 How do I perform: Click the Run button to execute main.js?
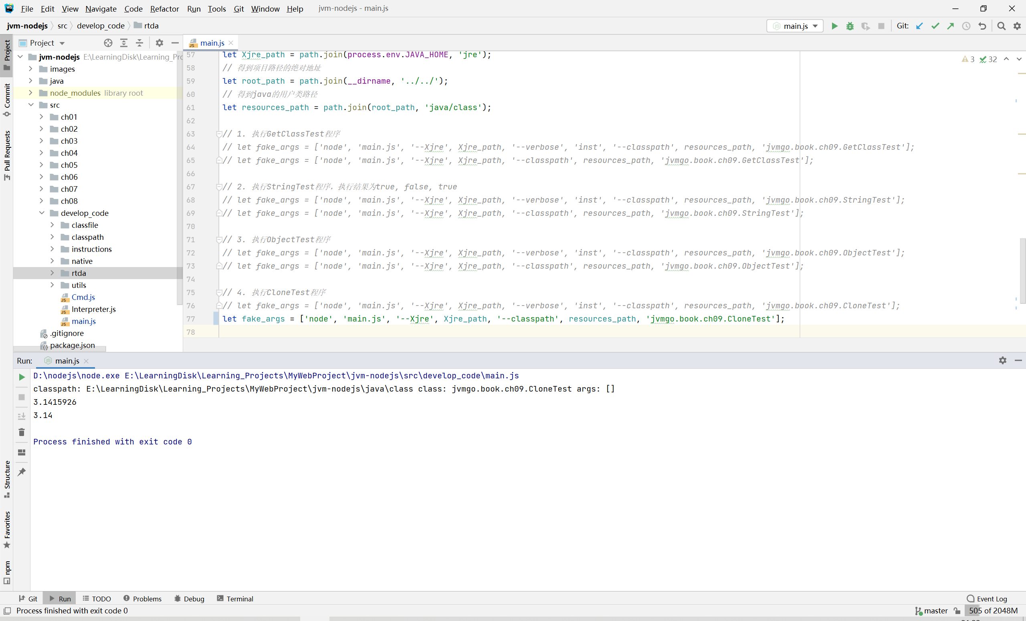[834, 26]
